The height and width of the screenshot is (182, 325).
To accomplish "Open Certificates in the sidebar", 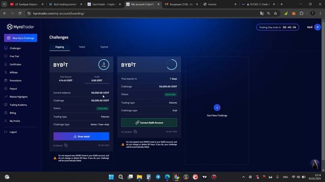I will pyautogui.click(x=15, y=64).
